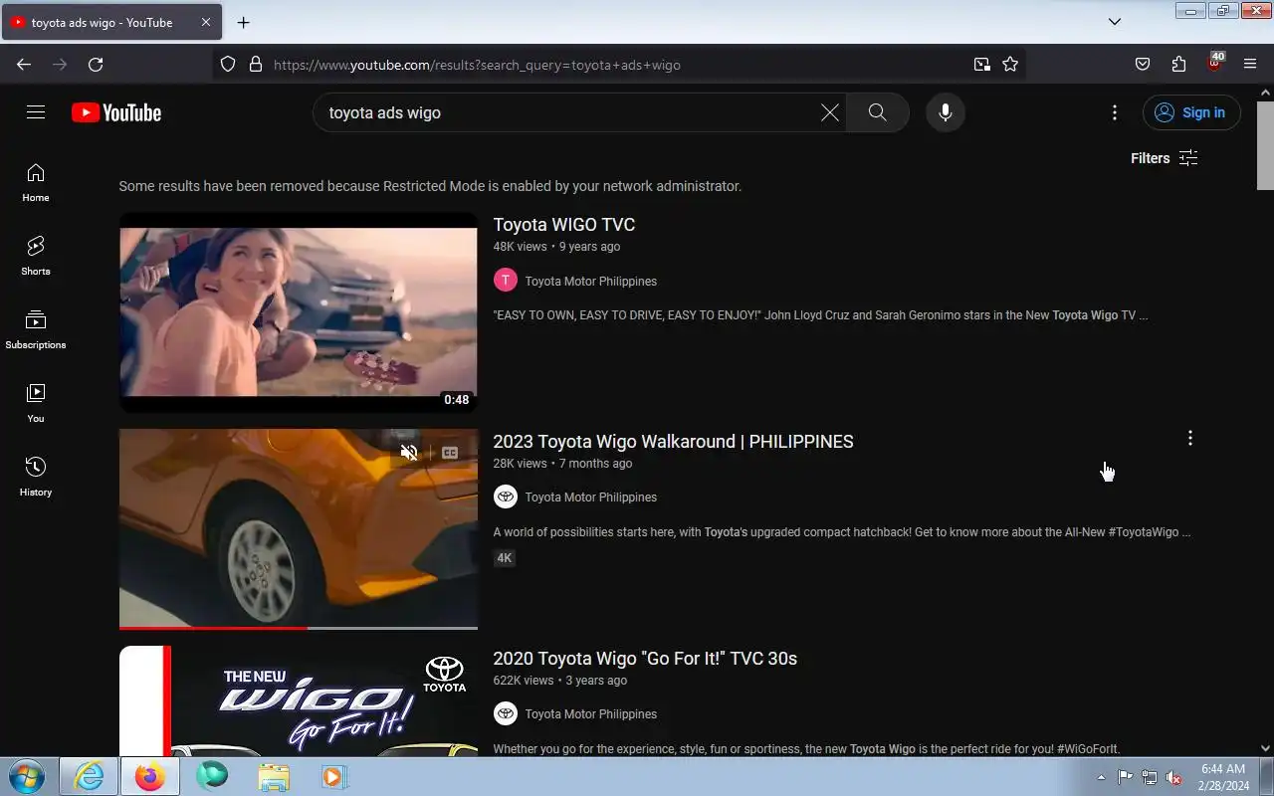The width and height of the screenshot is (1274, 796).
Task: Show hidden system tray icons
Action: tap(1101, 777)
